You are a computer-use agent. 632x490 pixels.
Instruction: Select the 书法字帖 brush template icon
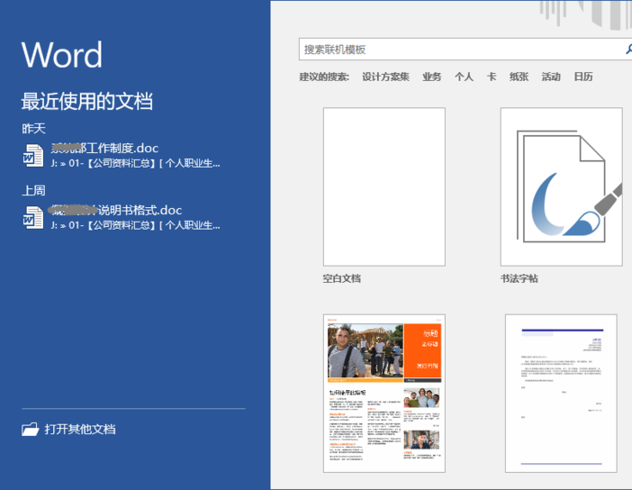561,186
